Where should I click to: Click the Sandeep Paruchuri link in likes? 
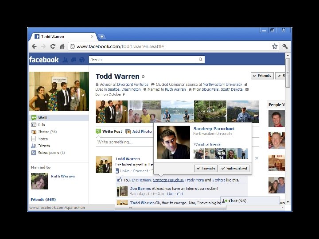[168, 180]
